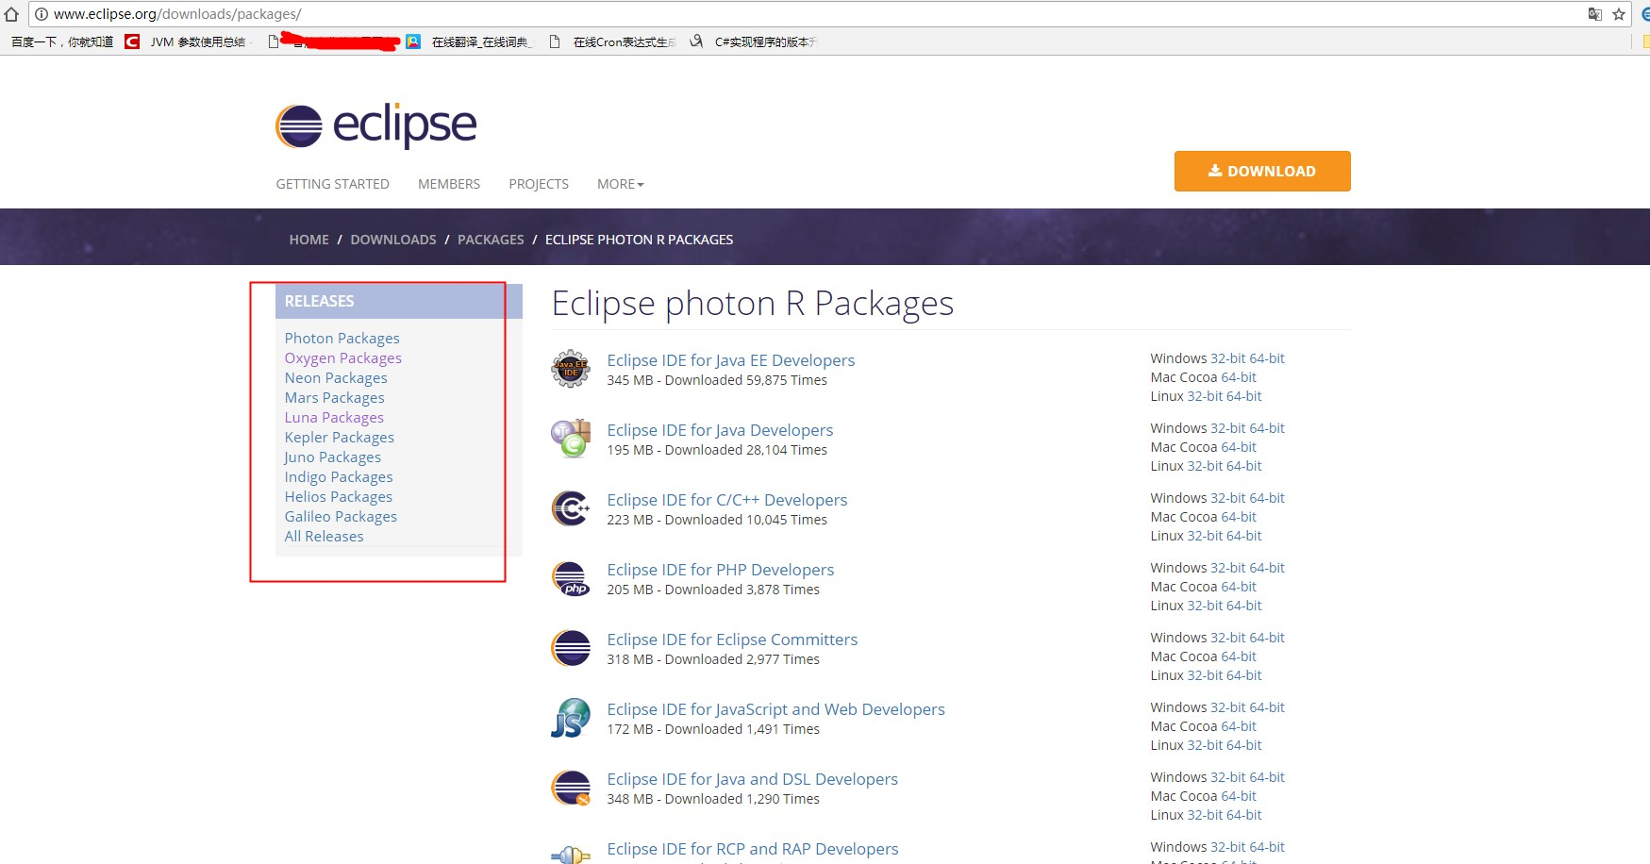Viewport: 1650px width, 864px height.
Task: Open the C#实现程序的版本 bookmark
Action: coord(754,42)
